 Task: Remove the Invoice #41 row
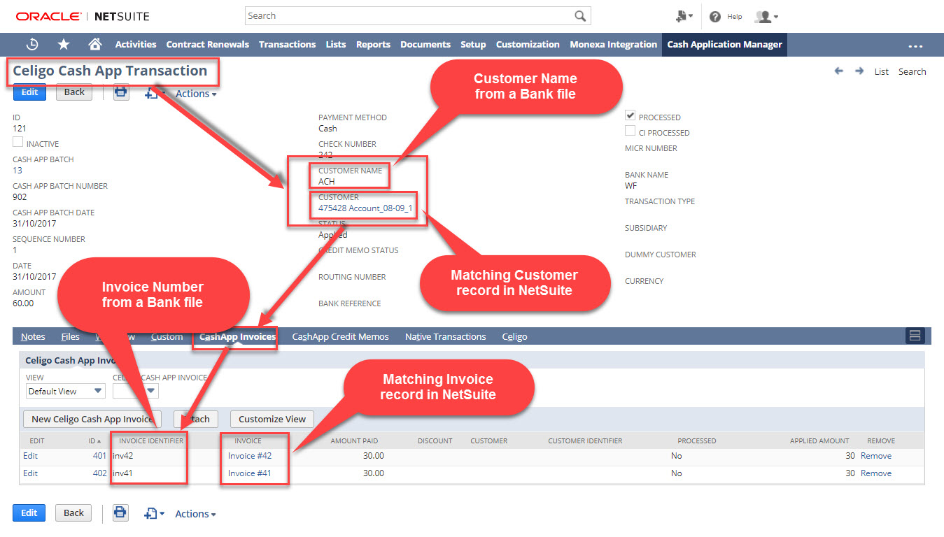click(x=876, y=473)
